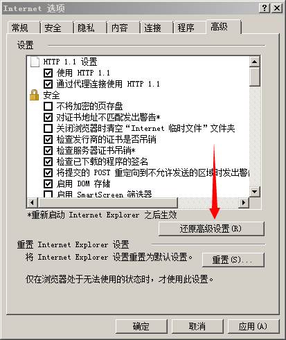Click the gold lock security category icon
Screen dimensions: 286x340
35,95
